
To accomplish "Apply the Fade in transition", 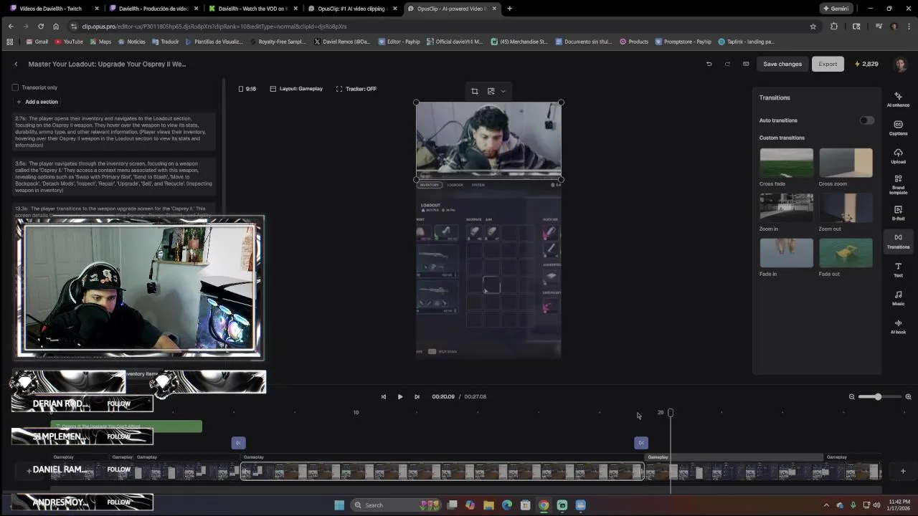I will coord(787,253).
